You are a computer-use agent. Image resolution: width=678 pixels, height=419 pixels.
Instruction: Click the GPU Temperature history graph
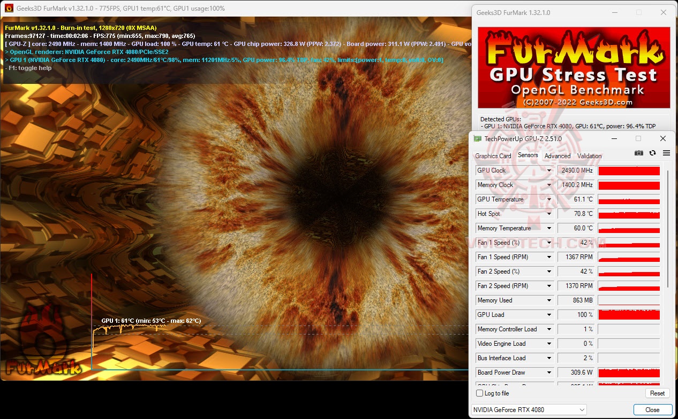click(629, 199)
